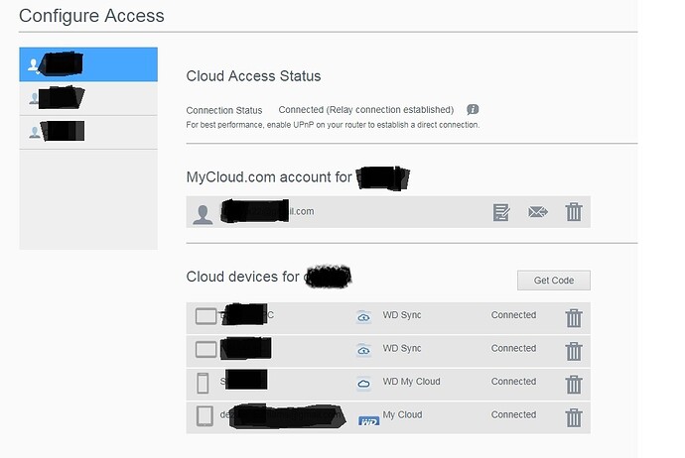Screen dimensions: 685x458
Task: Edit the MyCloud.com account email
Action: point(501,212)
